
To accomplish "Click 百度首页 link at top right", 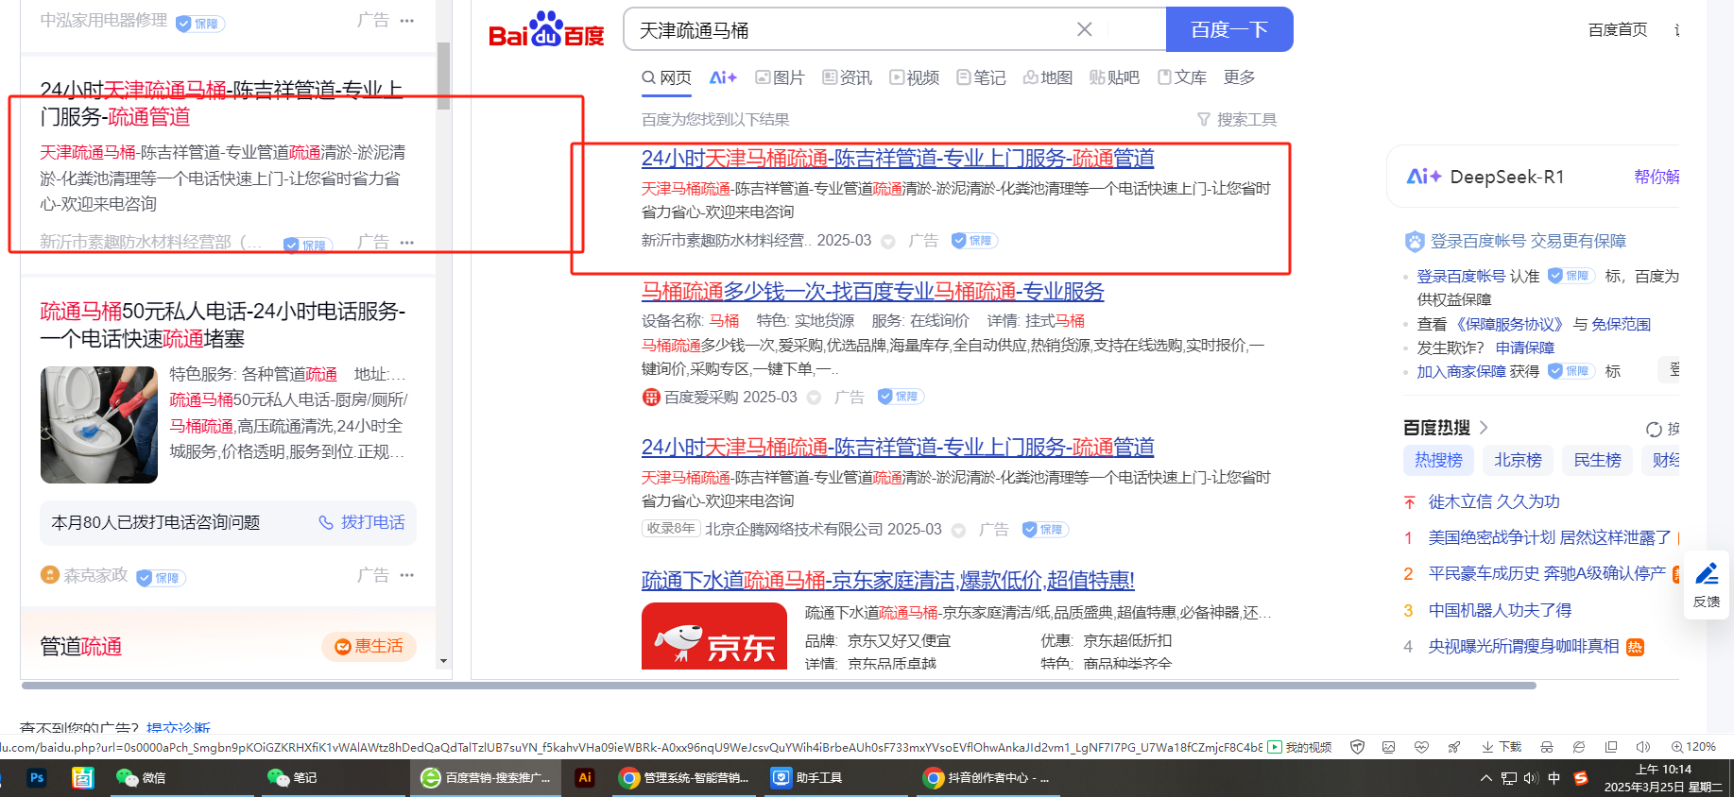I will (1618, 30).
